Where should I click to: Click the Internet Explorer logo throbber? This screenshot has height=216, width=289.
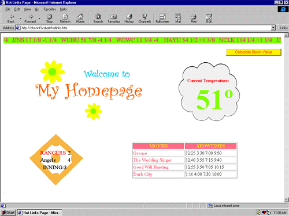point(283,9)
